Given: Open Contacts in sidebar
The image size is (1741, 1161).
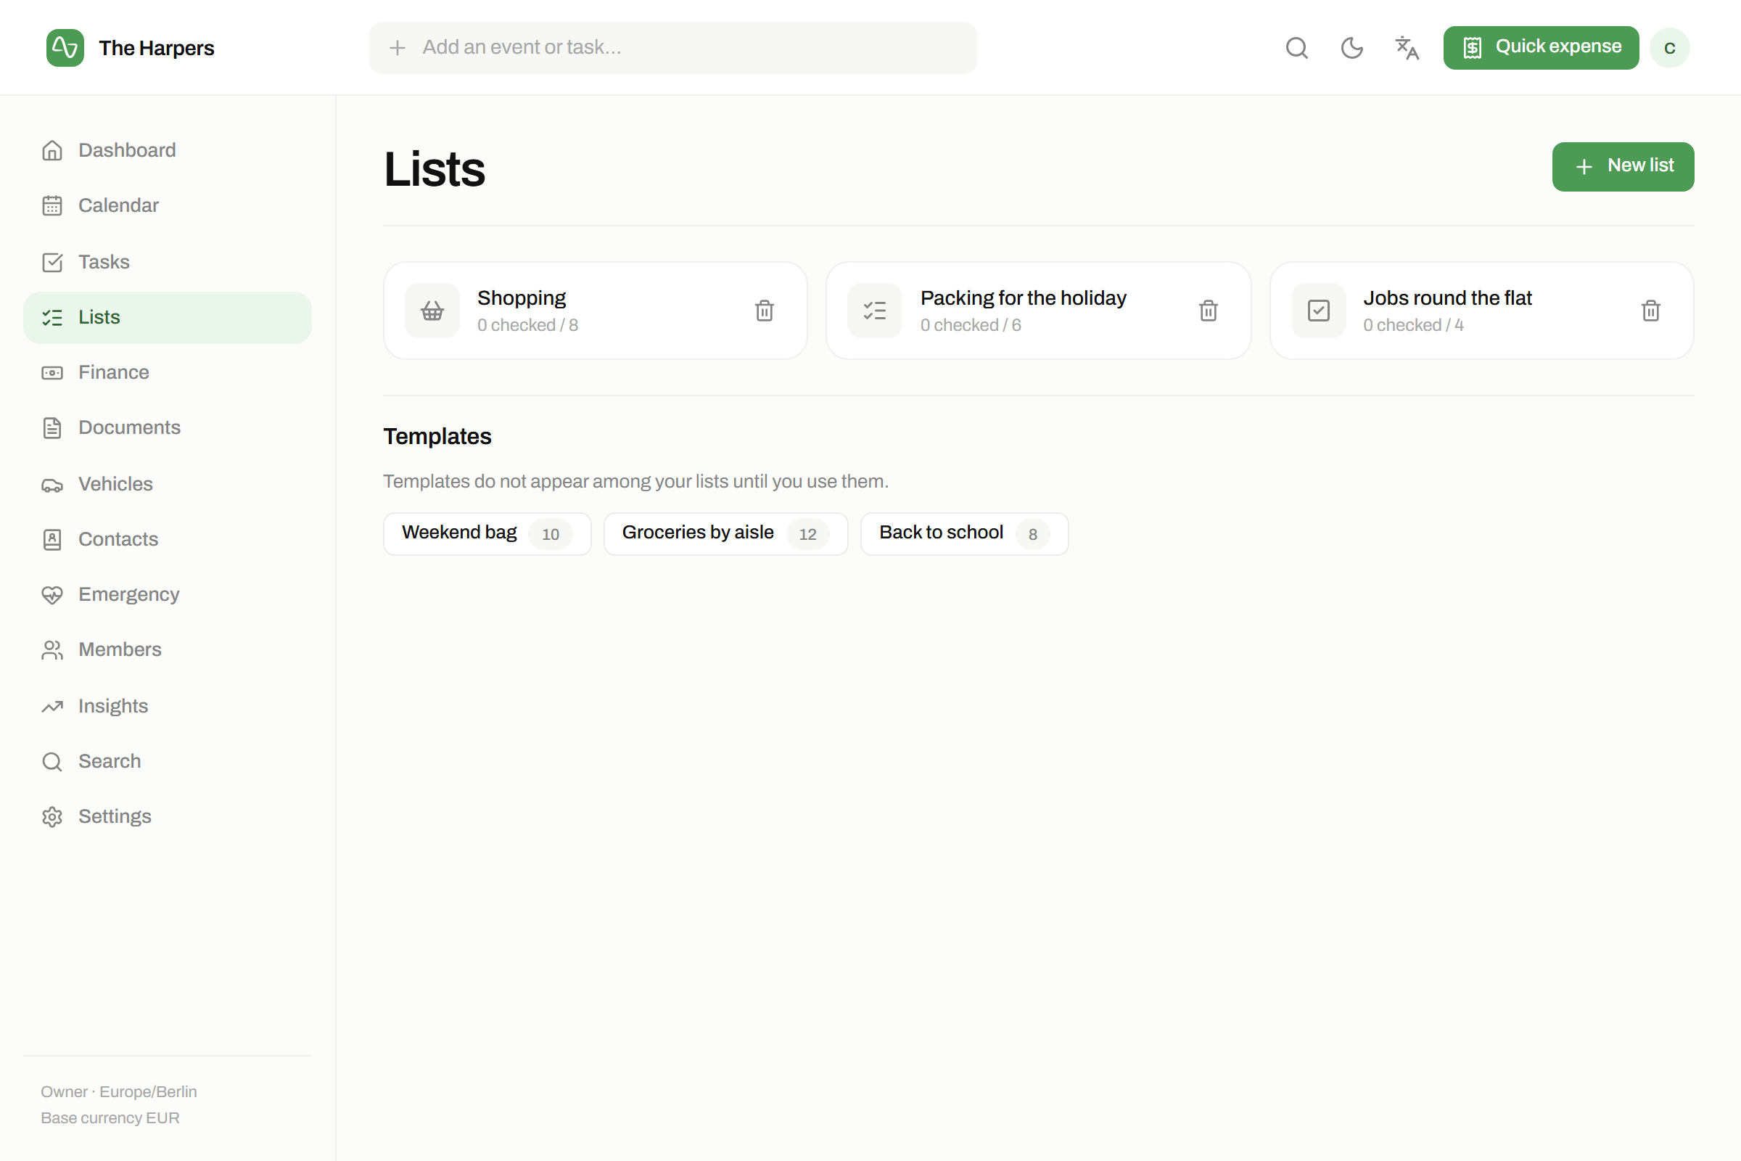Looking at the screenshot, I should click(168, 540).
